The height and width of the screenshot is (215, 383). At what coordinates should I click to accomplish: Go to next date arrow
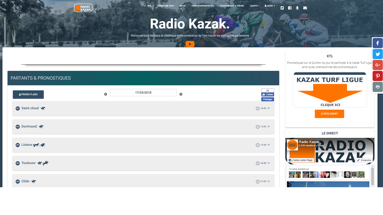[x=181, y=94]
